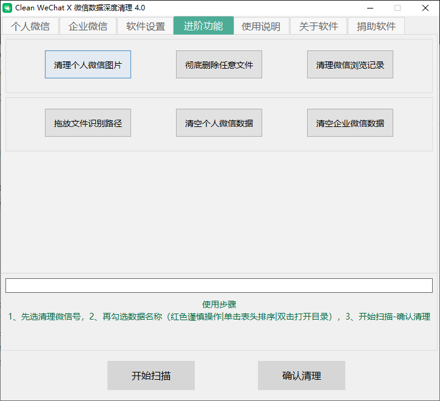Minimize the Clean WeChat X window
Image resolution: width=440 pixels, height=401 pixels.
point(370,8)
